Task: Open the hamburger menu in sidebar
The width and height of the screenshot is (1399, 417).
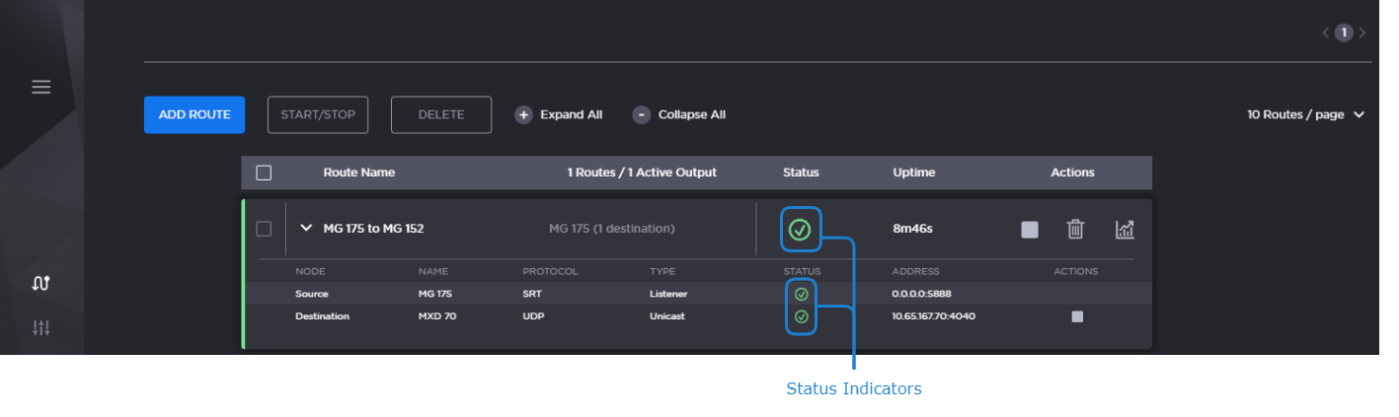Action: pyautogui.click(x=40, y=87)
